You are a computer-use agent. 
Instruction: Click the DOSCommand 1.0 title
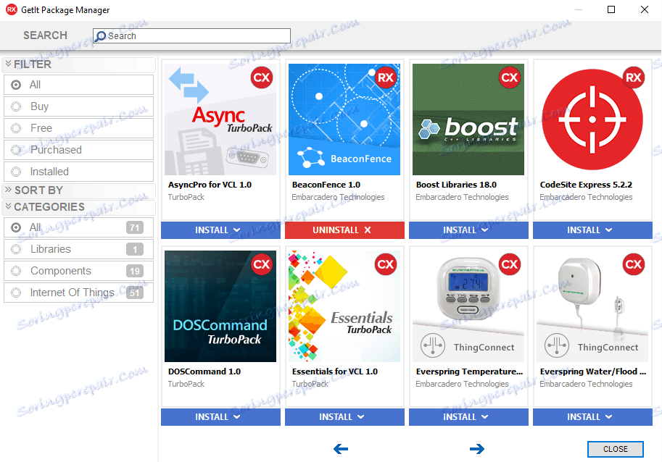tap(204, 371)
